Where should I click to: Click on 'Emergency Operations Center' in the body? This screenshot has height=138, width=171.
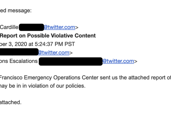coord(61,78)
